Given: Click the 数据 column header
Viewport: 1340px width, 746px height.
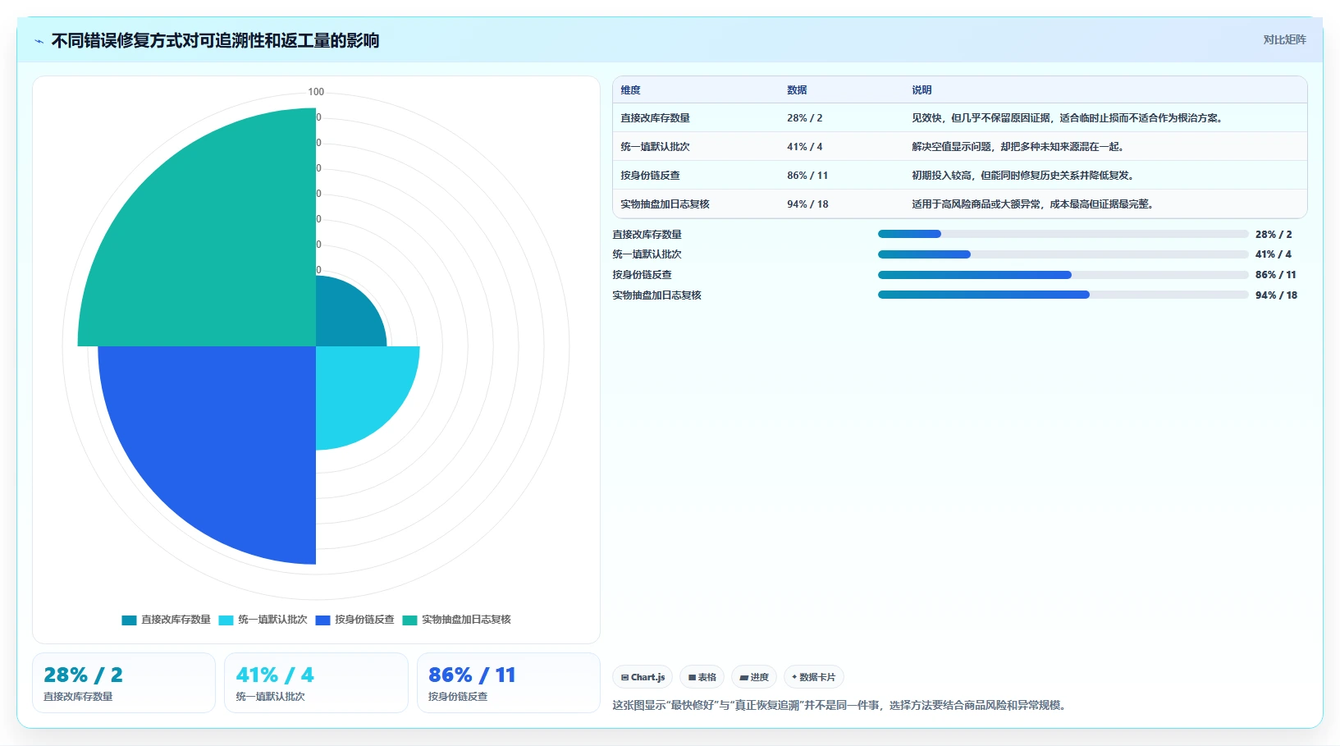Looking at the screenshot, I should pyautogui.click(x=797, y=90).
